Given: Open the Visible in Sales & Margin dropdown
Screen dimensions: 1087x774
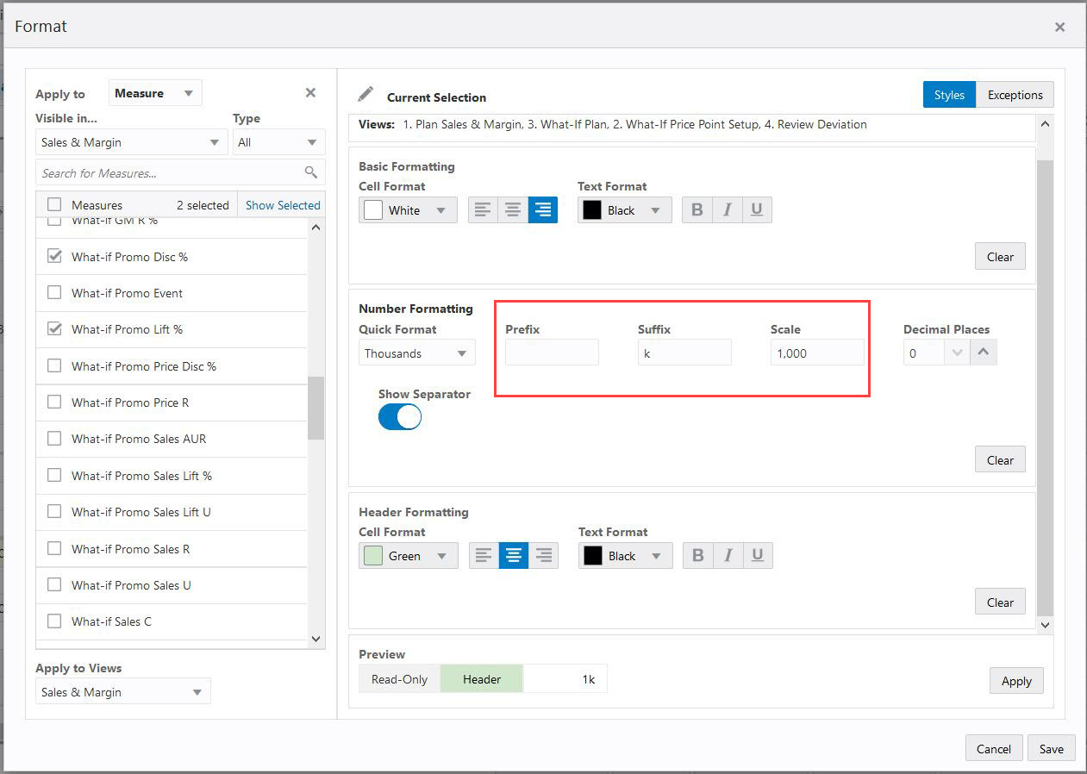Looking at the screenshot, I should (131, 142).
